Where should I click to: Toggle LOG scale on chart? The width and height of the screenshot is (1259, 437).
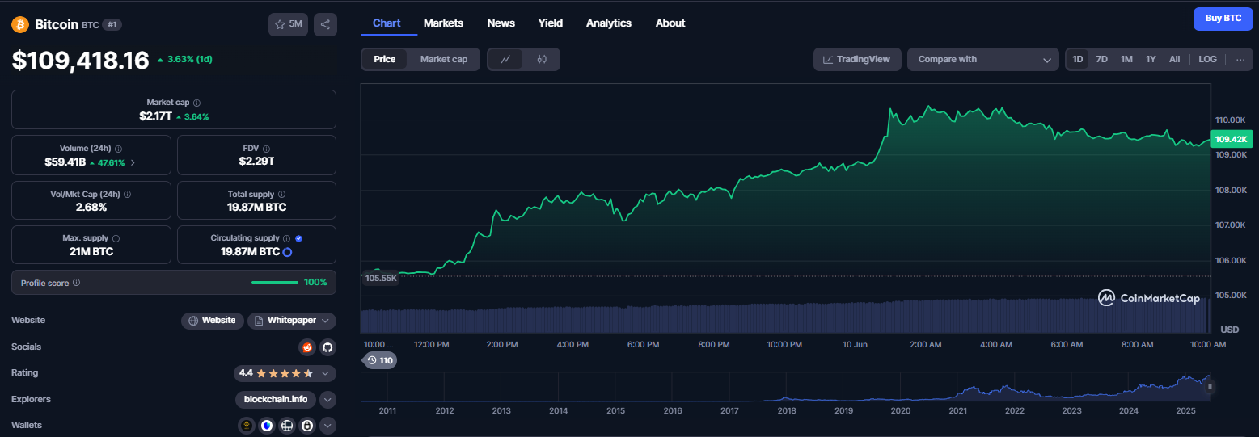(x=1207, y=59)
